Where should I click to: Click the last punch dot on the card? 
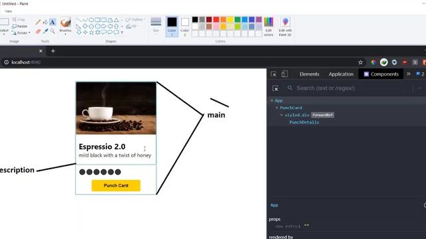[x=118, y=172]
